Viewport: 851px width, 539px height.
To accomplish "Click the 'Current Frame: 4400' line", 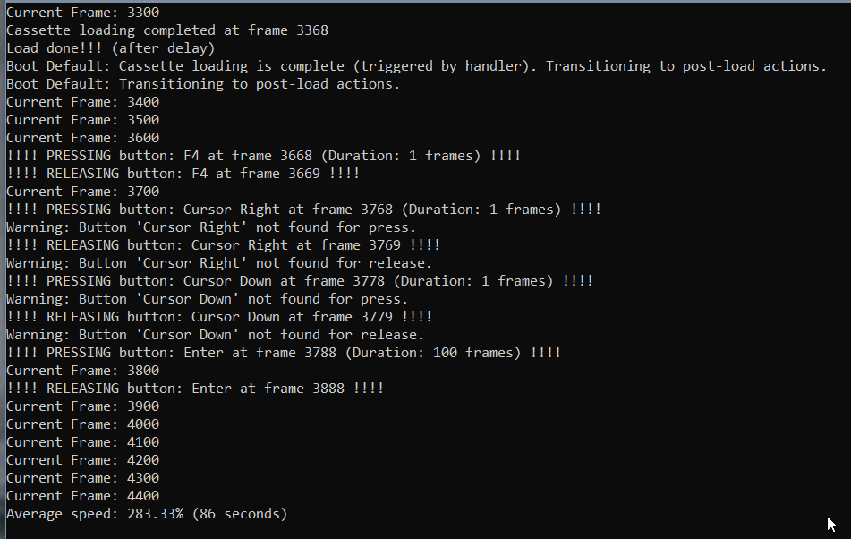I will (83, 496).
